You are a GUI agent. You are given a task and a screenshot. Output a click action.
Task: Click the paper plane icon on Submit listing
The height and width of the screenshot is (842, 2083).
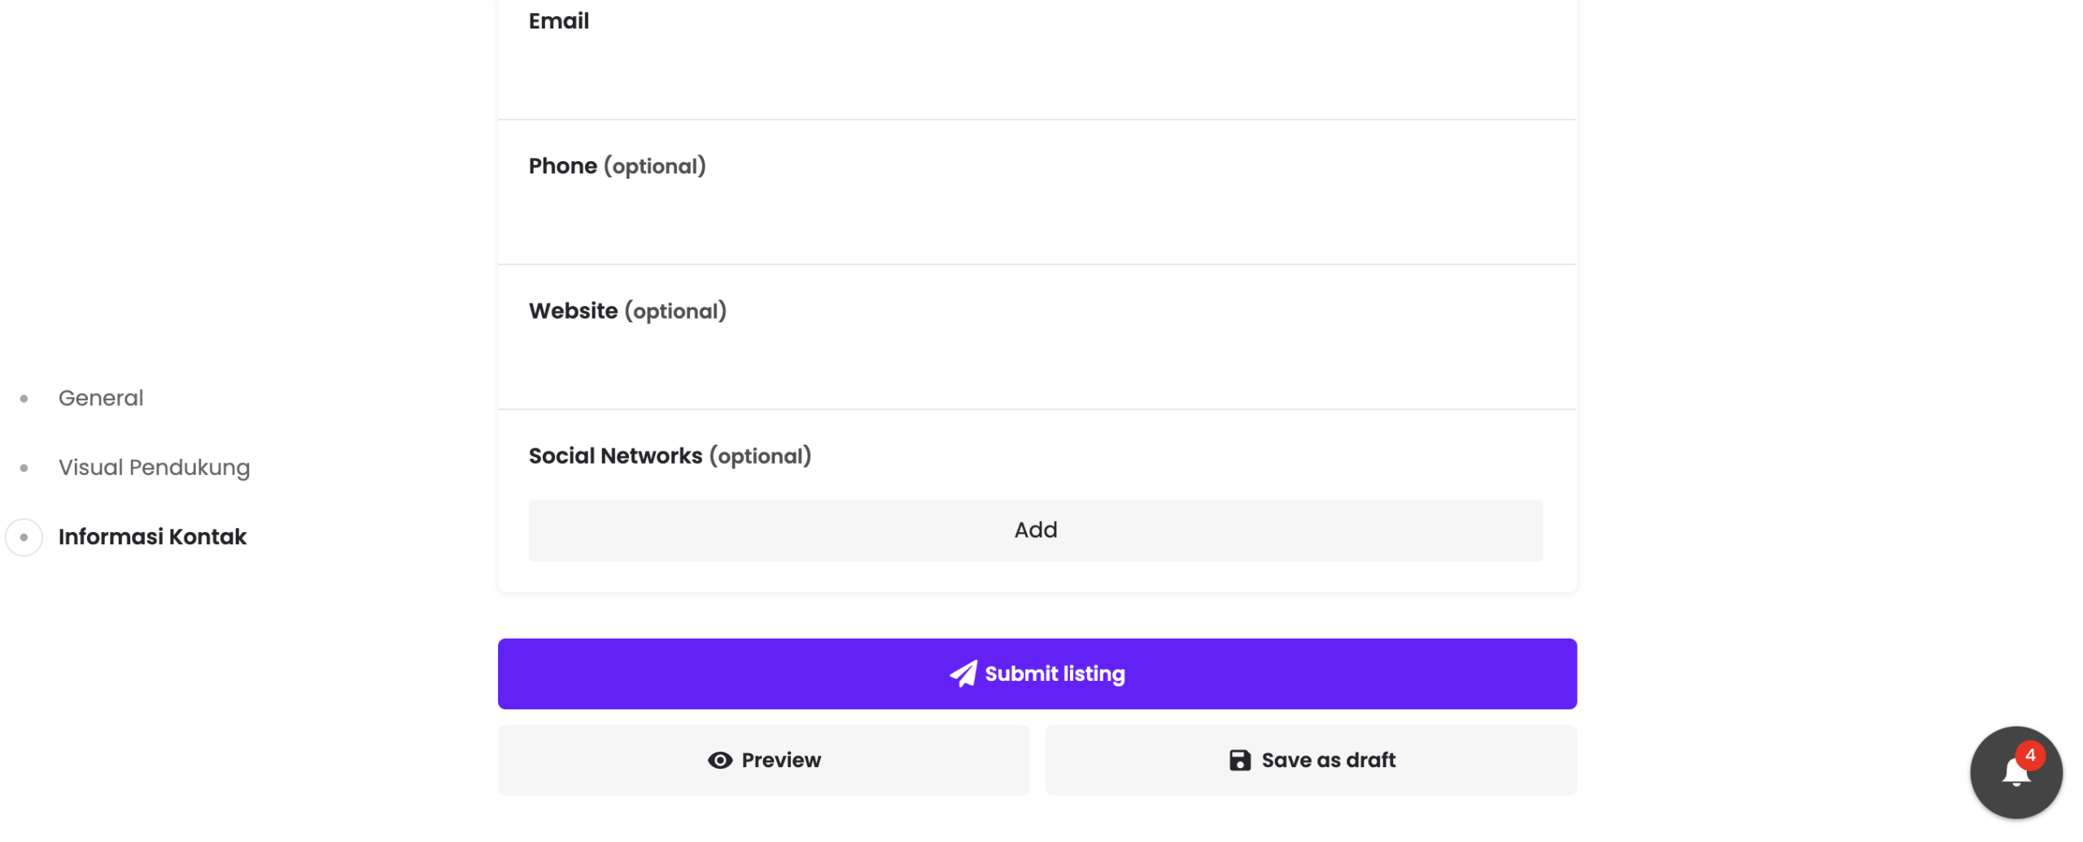[x=963, y=674]
